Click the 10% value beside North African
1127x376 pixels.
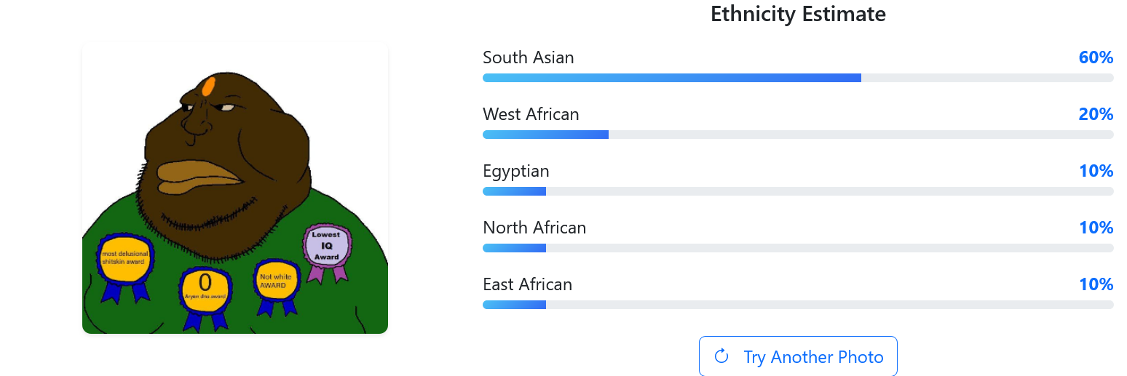point(1096,228)
